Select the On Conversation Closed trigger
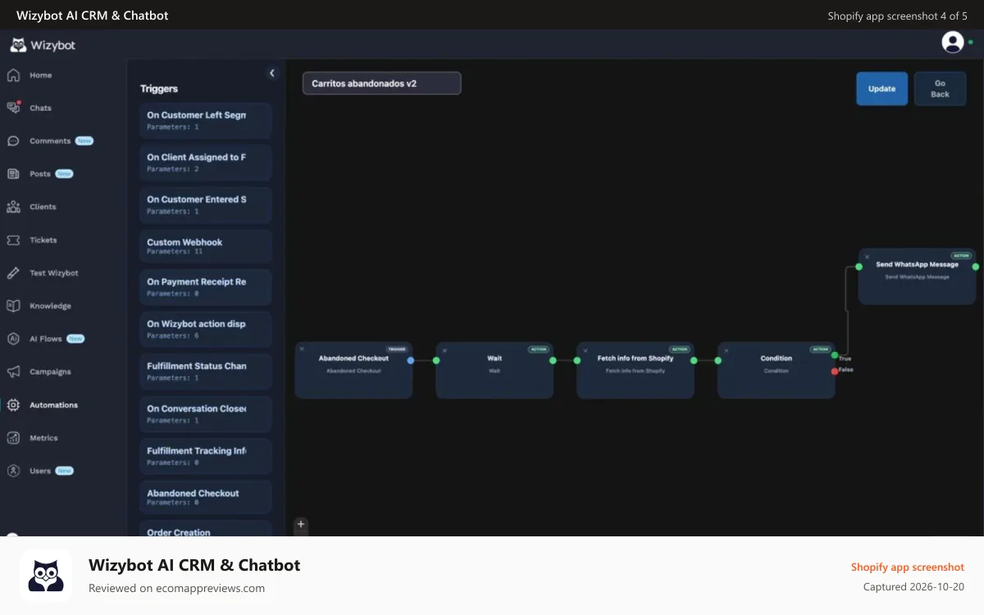 pyautogui.click(x=205, y=413)
